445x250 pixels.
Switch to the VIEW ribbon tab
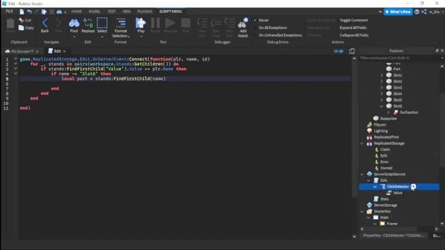pyautogui.click(x=127, y=11)
